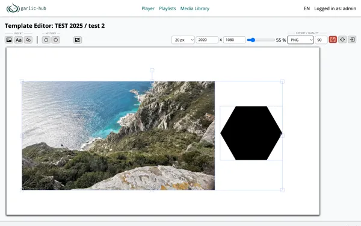Click the rotation handle above the selection
361x226 pixels.
(x=152, y=70)
